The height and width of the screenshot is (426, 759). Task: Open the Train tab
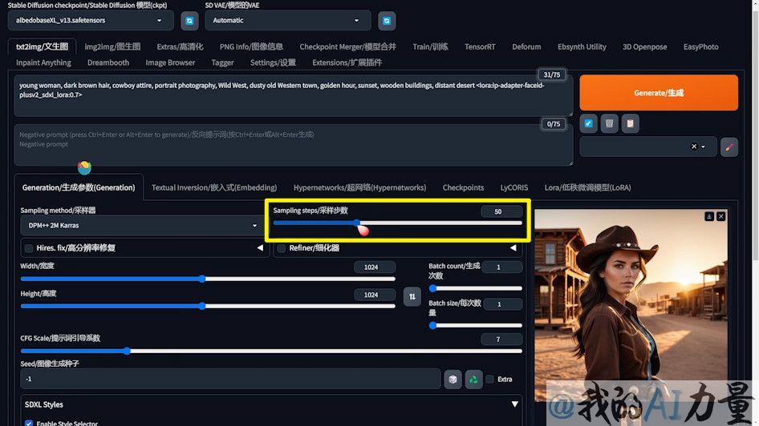pos(430,47)
